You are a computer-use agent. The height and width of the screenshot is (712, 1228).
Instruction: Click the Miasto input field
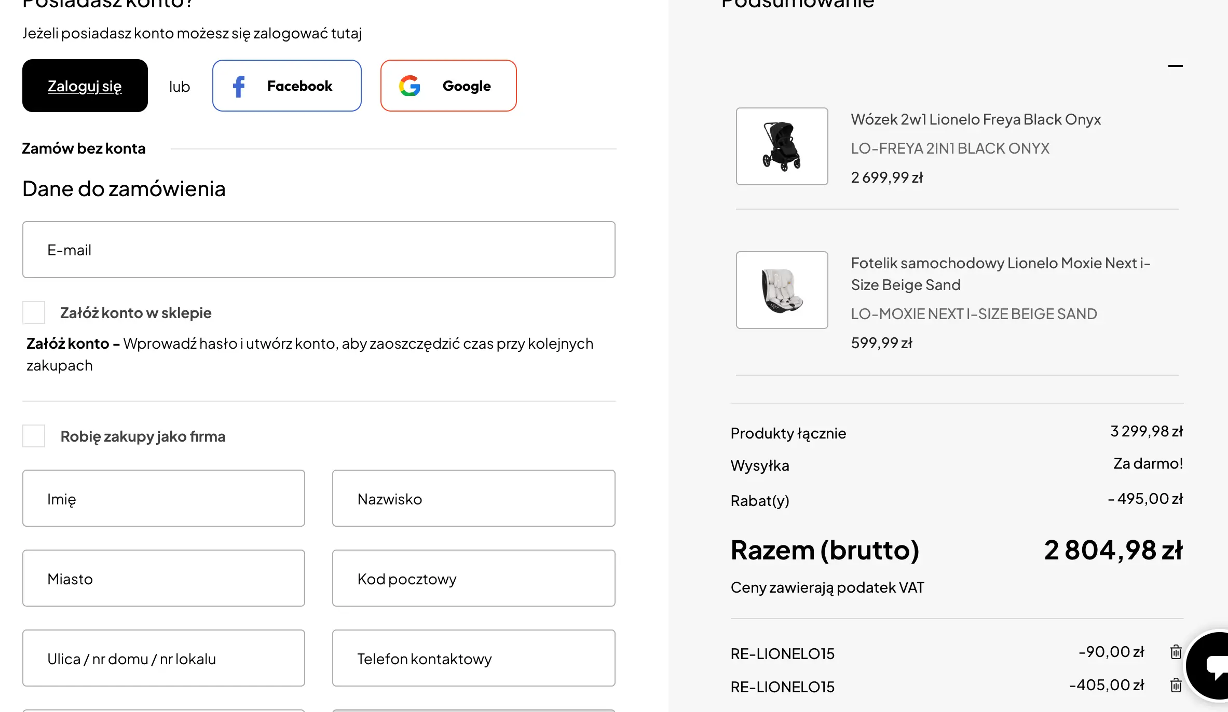click(x=163, y=578)
